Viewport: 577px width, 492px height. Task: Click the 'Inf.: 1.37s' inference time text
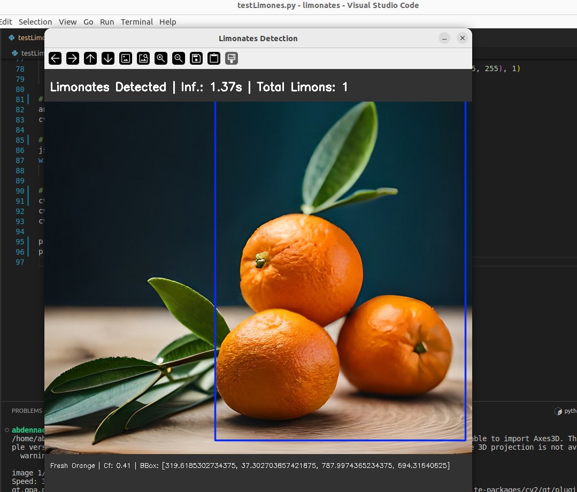212,87
